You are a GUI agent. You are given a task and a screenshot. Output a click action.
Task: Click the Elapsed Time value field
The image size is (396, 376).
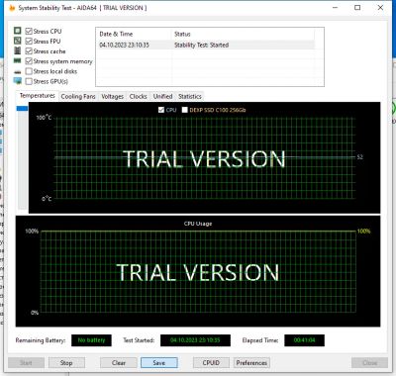click(304, 340)
